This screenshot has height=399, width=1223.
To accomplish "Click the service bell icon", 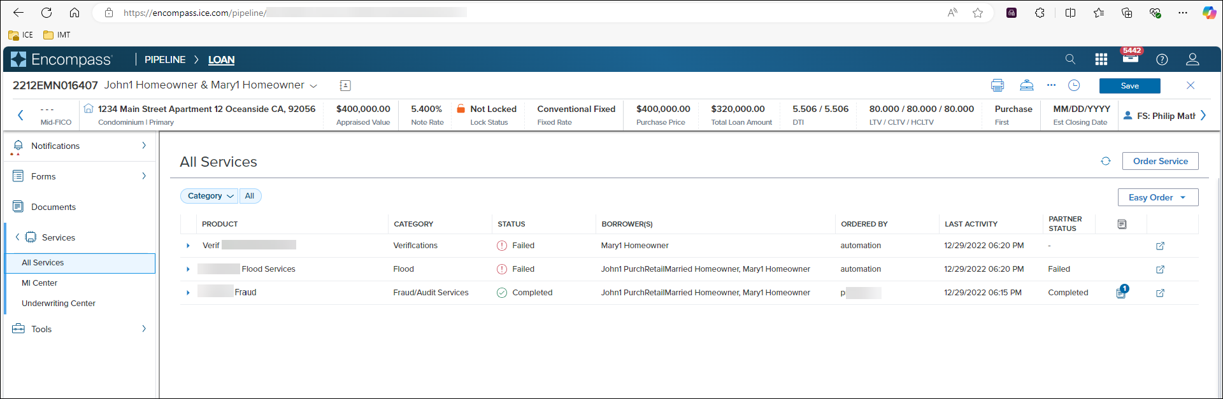I will coord(1026,85).
